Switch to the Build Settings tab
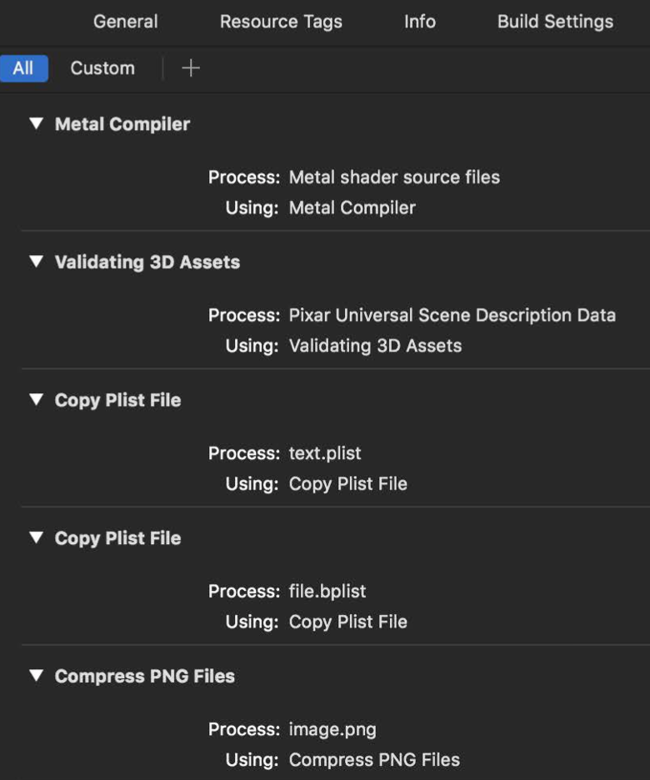650x780 pixels. click(553, 22)
